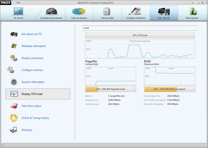Click the Hard drive status heart icon

click(x=14, y=106)
